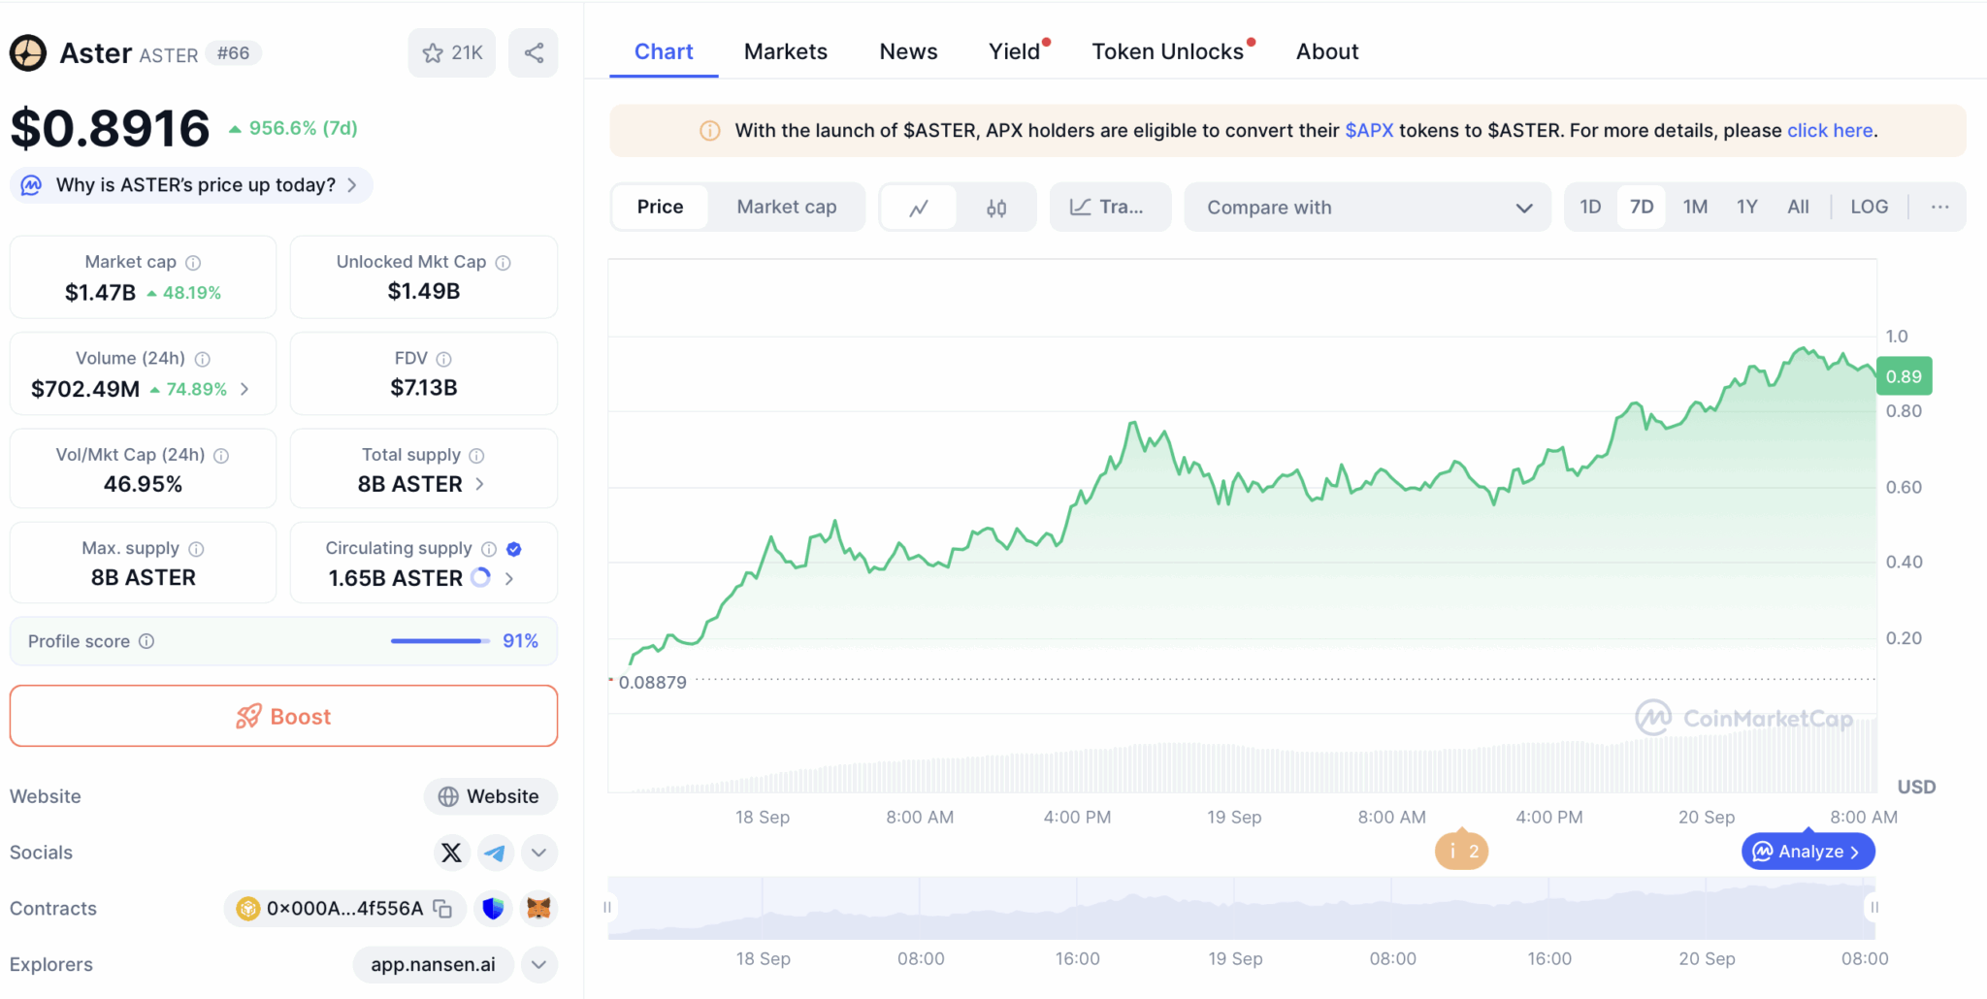This screenshot has width=1987, height=999.
Task: Toggle chart to Market cap view
Action: click(786, 207)
